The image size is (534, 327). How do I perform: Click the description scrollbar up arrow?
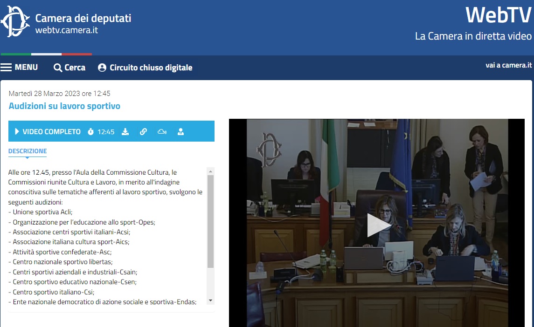210,171
